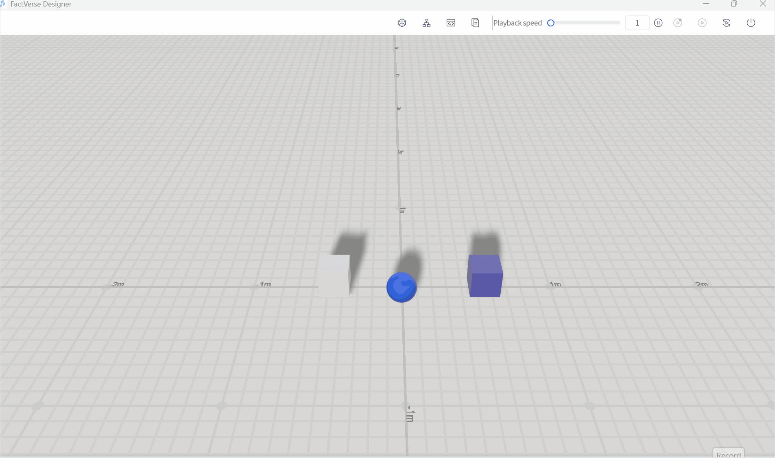The width and height of the screenshot is (775, 458).
Task: Toggle the simulation power state
Action: point(751,23)
